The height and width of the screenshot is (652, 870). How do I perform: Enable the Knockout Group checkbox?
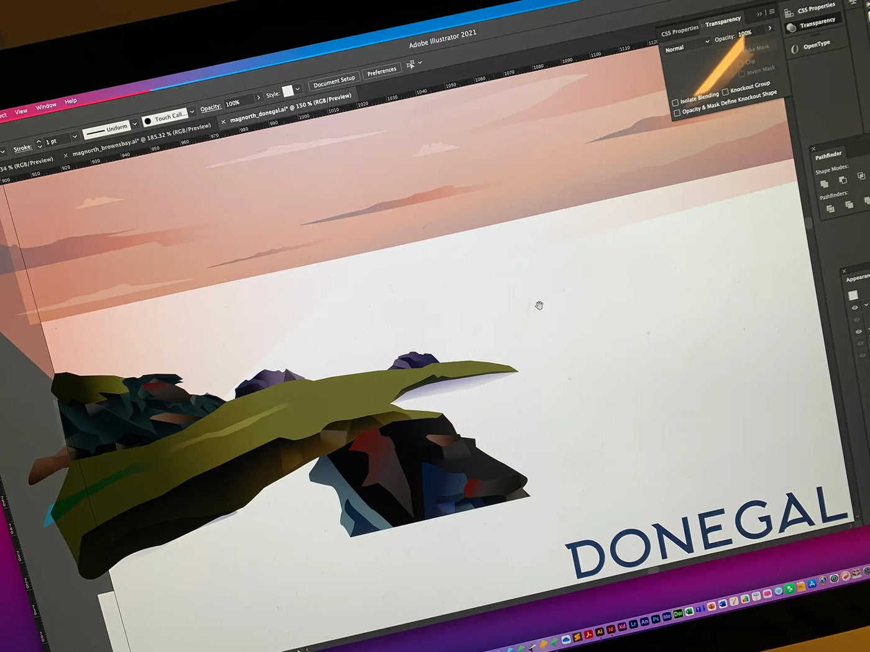tap(725, 92)
